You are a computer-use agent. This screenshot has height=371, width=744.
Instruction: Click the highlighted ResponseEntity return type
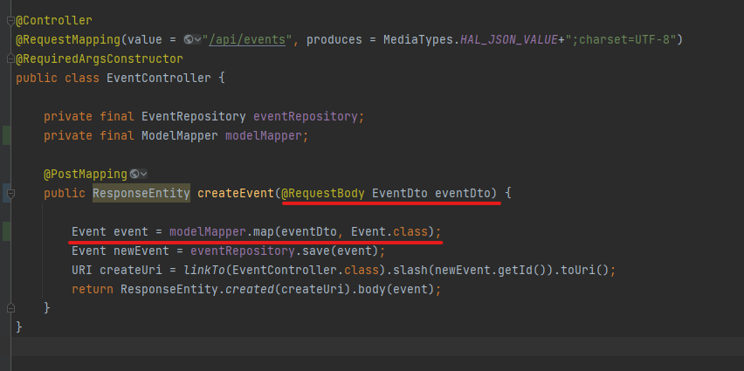141,194
